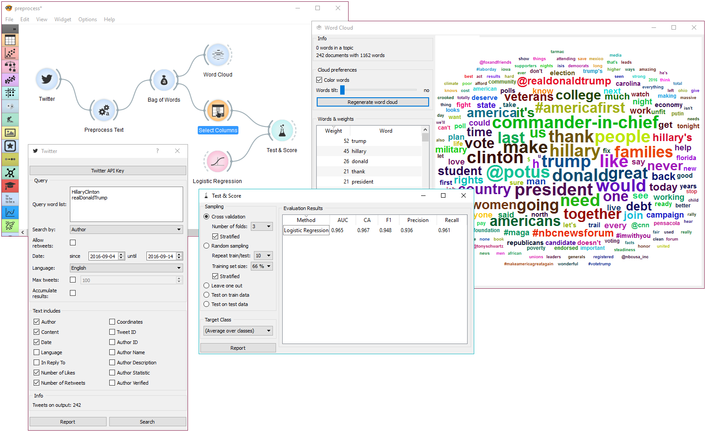
Task: Collapse the sidebar using left arrow button
Action: (x=23, y=232)
